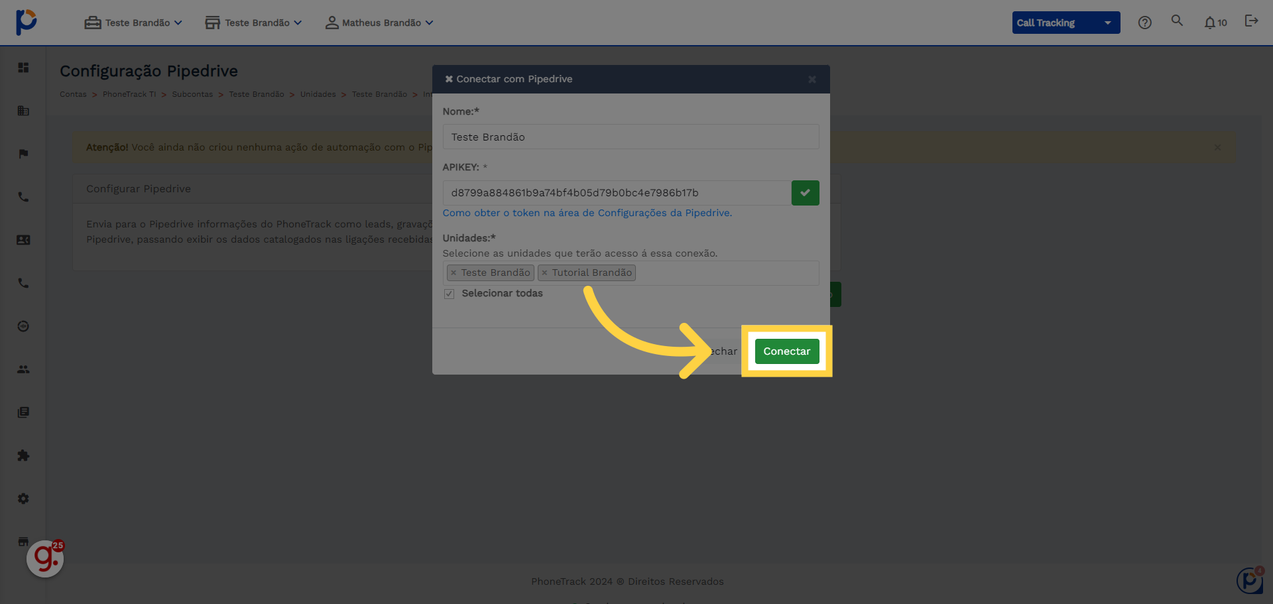Expand the store Teste Brandão unit dropdown

[253, 23]
